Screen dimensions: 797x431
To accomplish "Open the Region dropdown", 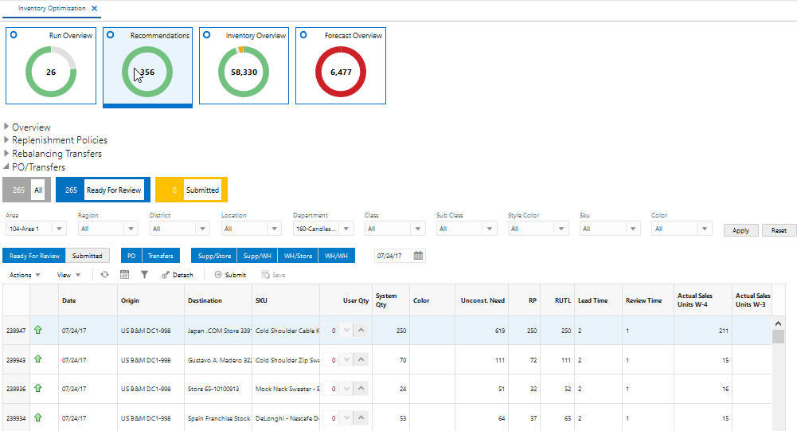I will (x=131, y=229).
